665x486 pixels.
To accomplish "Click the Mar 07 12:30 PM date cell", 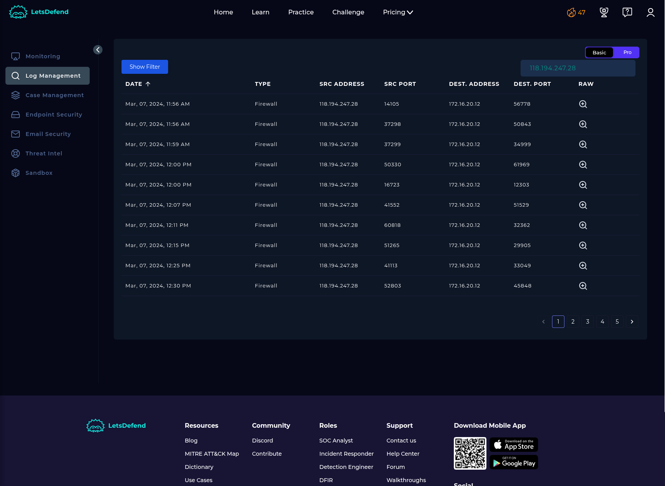I will [x=158, y=286].
